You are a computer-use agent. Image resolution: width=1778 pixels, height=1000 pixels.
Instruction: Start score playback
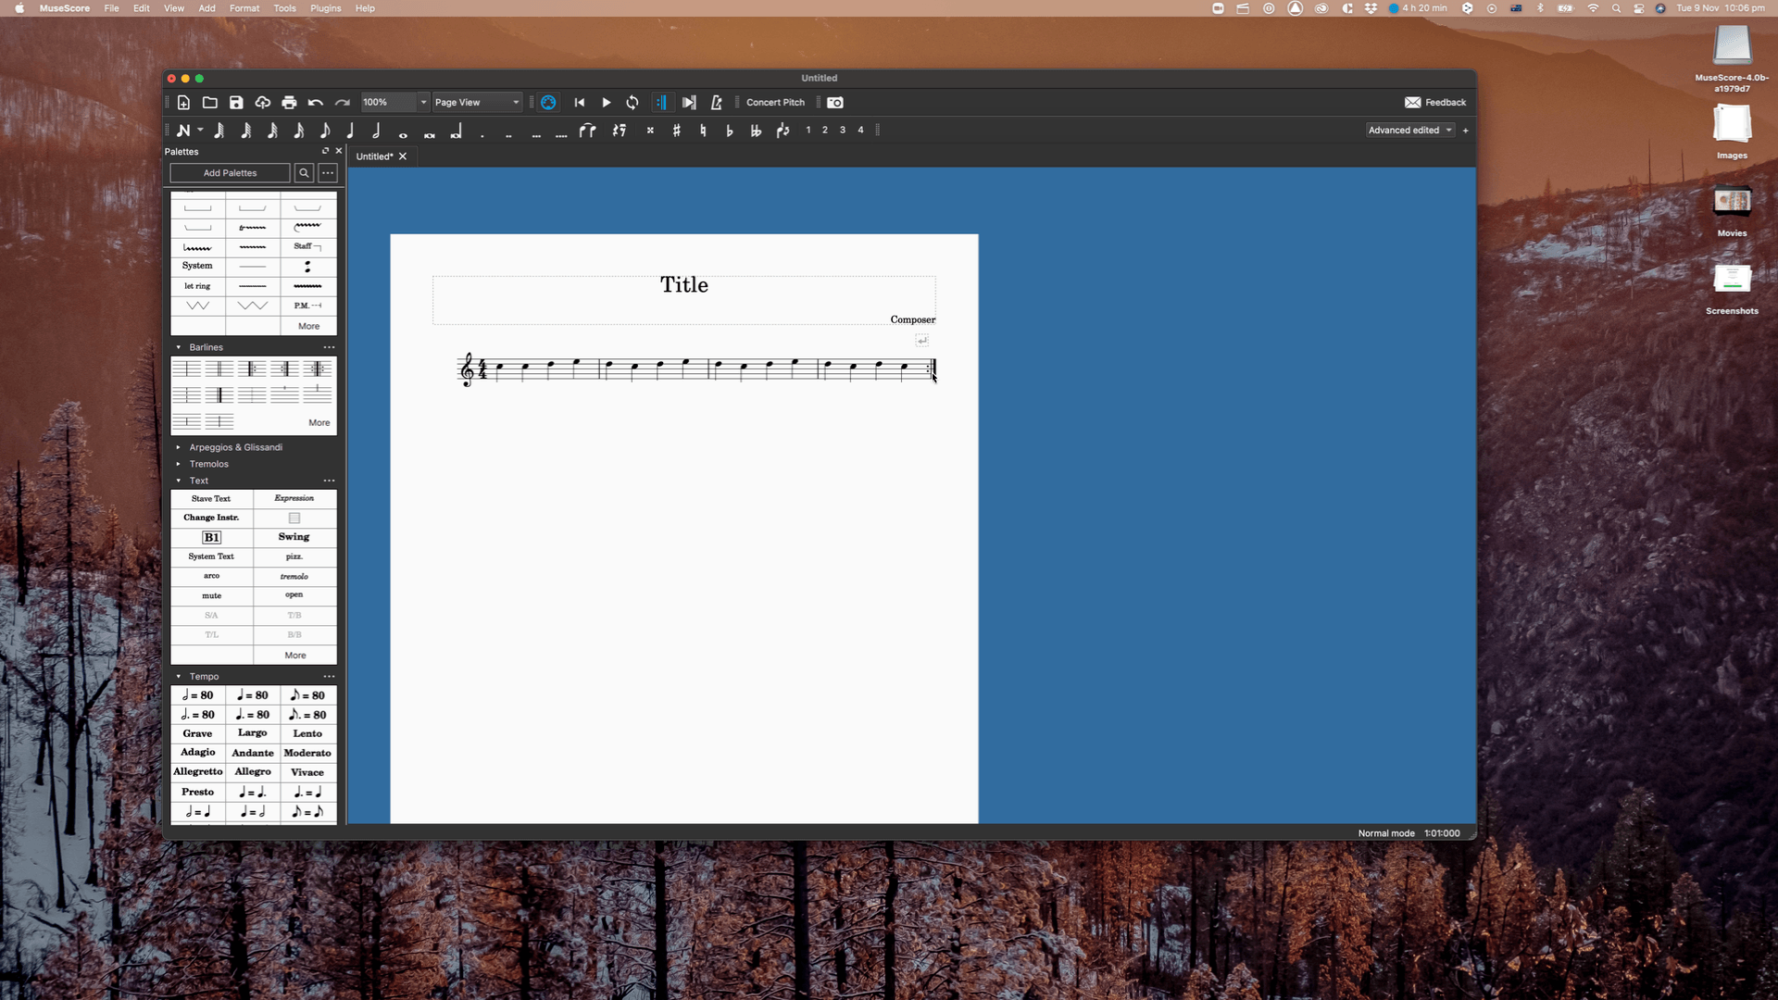607,103
